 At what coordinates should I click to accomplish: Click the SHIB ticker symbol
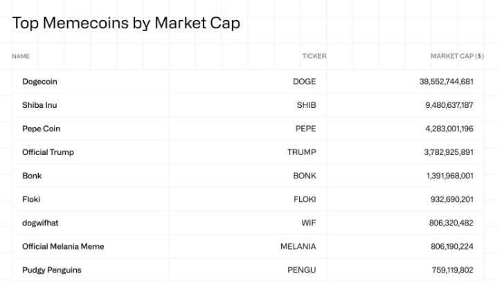click(306, 105)
